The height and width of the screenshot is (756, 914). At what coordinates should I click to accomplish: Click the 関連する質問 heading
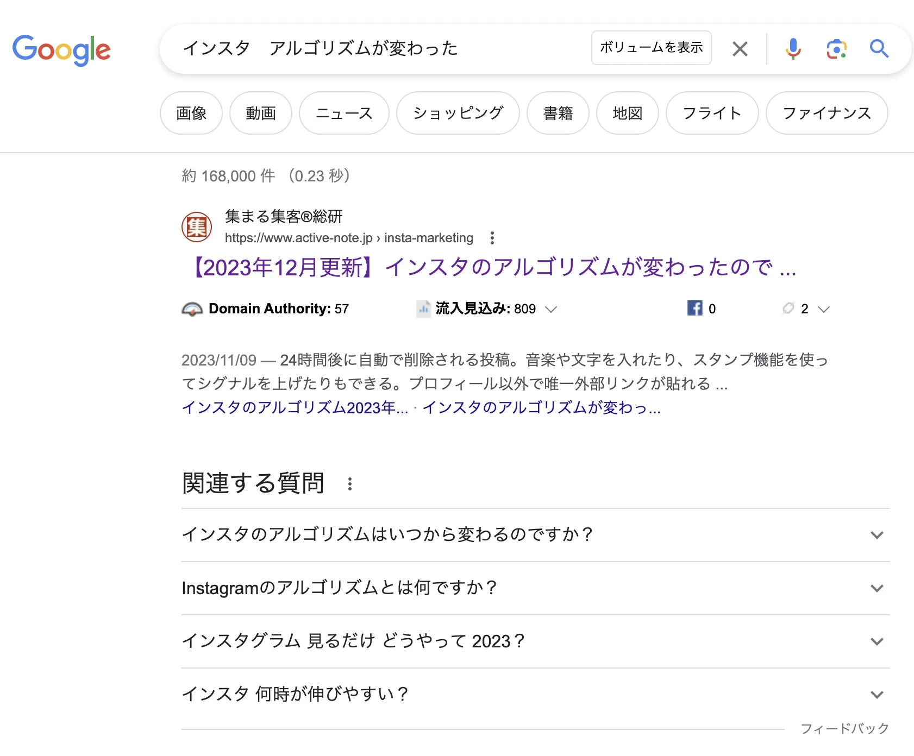[253, 483]
